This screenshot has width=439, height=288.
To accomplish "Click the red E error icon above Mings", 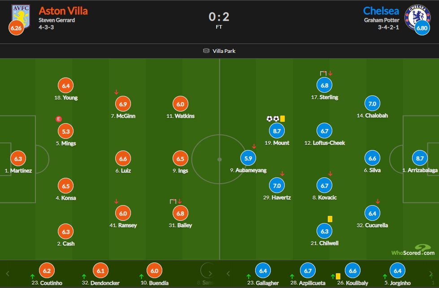I will [58, 119].
